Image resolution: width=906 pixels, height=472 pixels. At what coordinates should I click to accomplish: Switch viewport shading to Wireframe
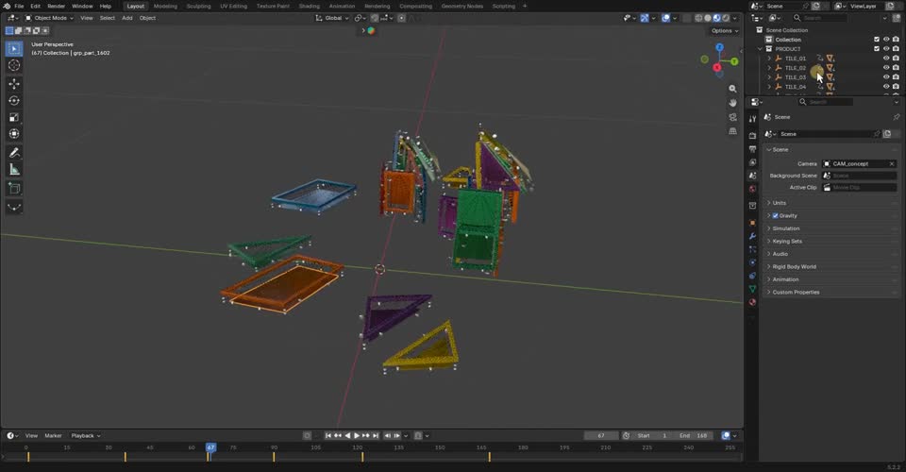coord(698,18)
